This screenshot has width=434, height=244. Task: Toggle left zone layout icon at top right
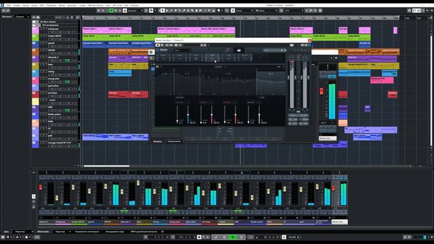point(414,11)
